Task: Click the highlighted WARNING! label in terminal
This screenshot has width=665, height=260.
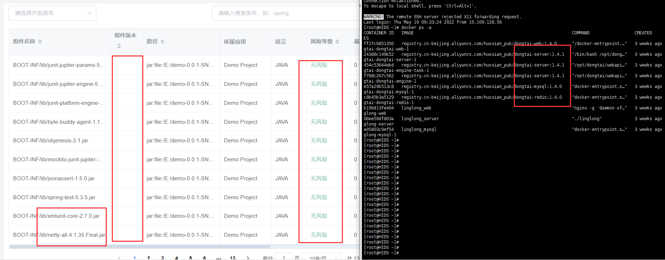Action: [x=374, y=17]
